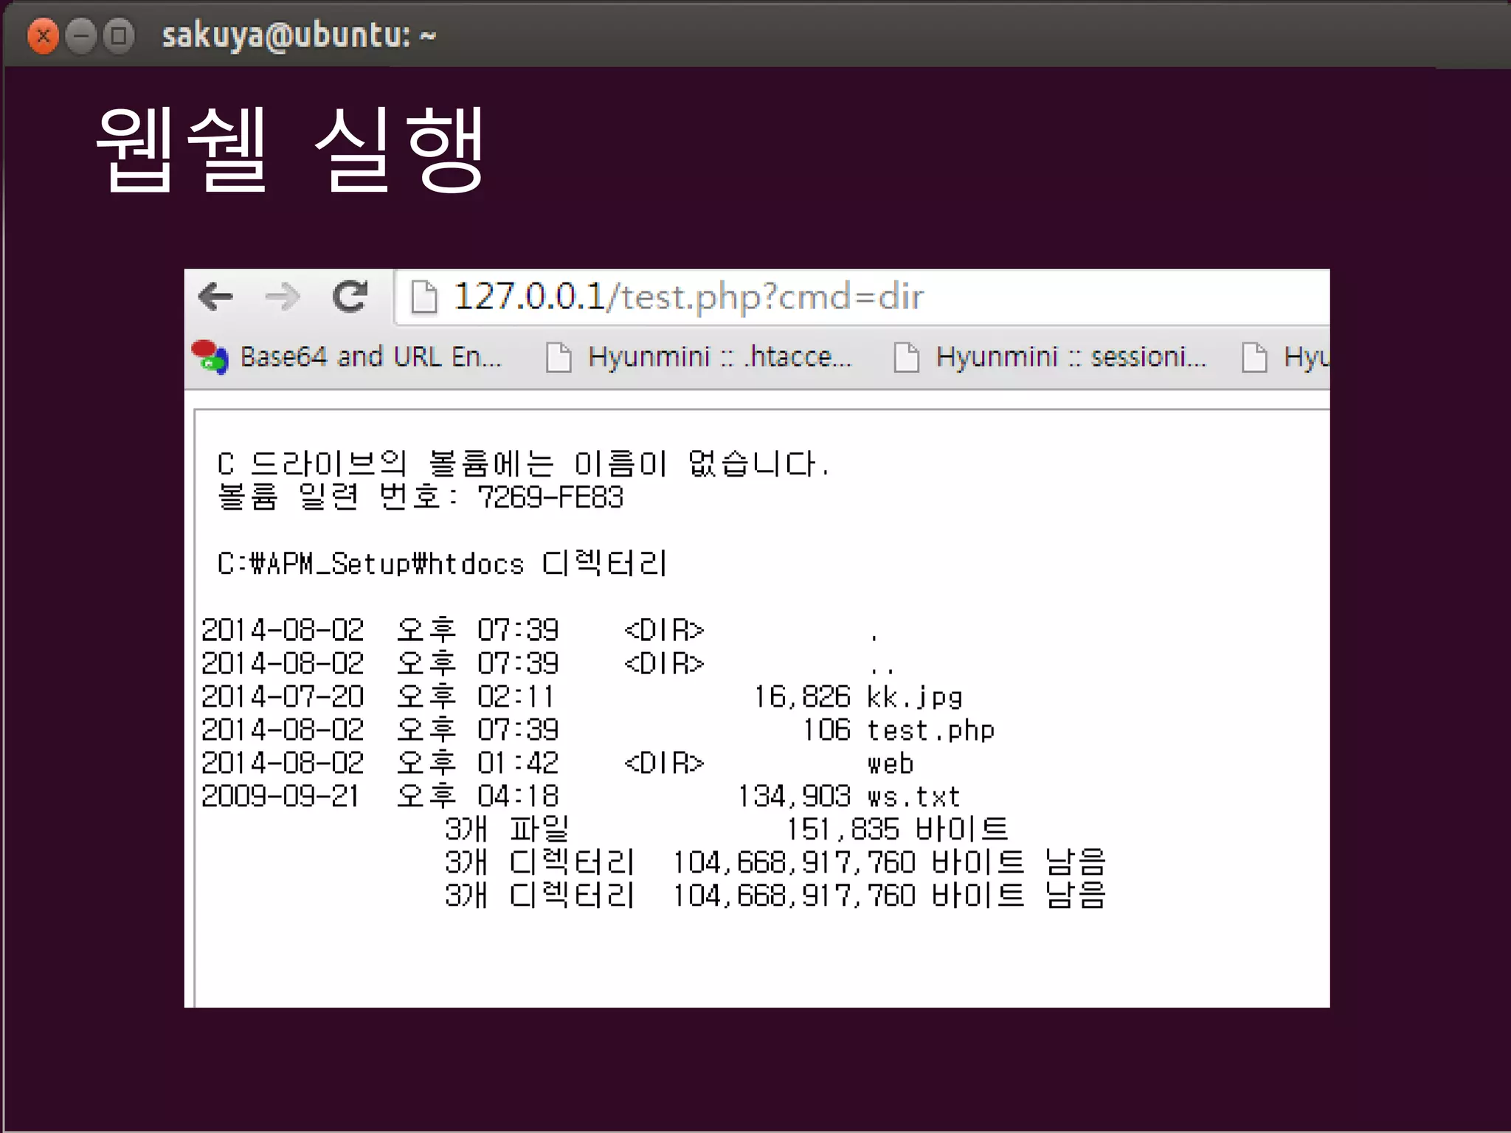Click the 151,835 바이트 total size
The image size is (1511, 1133).
pos(897,830)
